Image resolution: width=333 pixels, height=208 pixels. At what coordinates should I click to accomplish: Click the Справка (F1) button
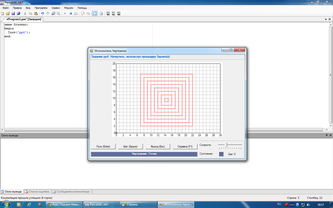pyautogui.click(x=185, y=146)
